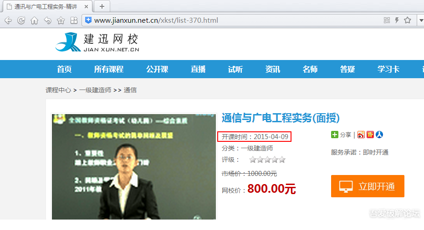
Task: Open the 公开课 menu item
Action: point(157,69)
